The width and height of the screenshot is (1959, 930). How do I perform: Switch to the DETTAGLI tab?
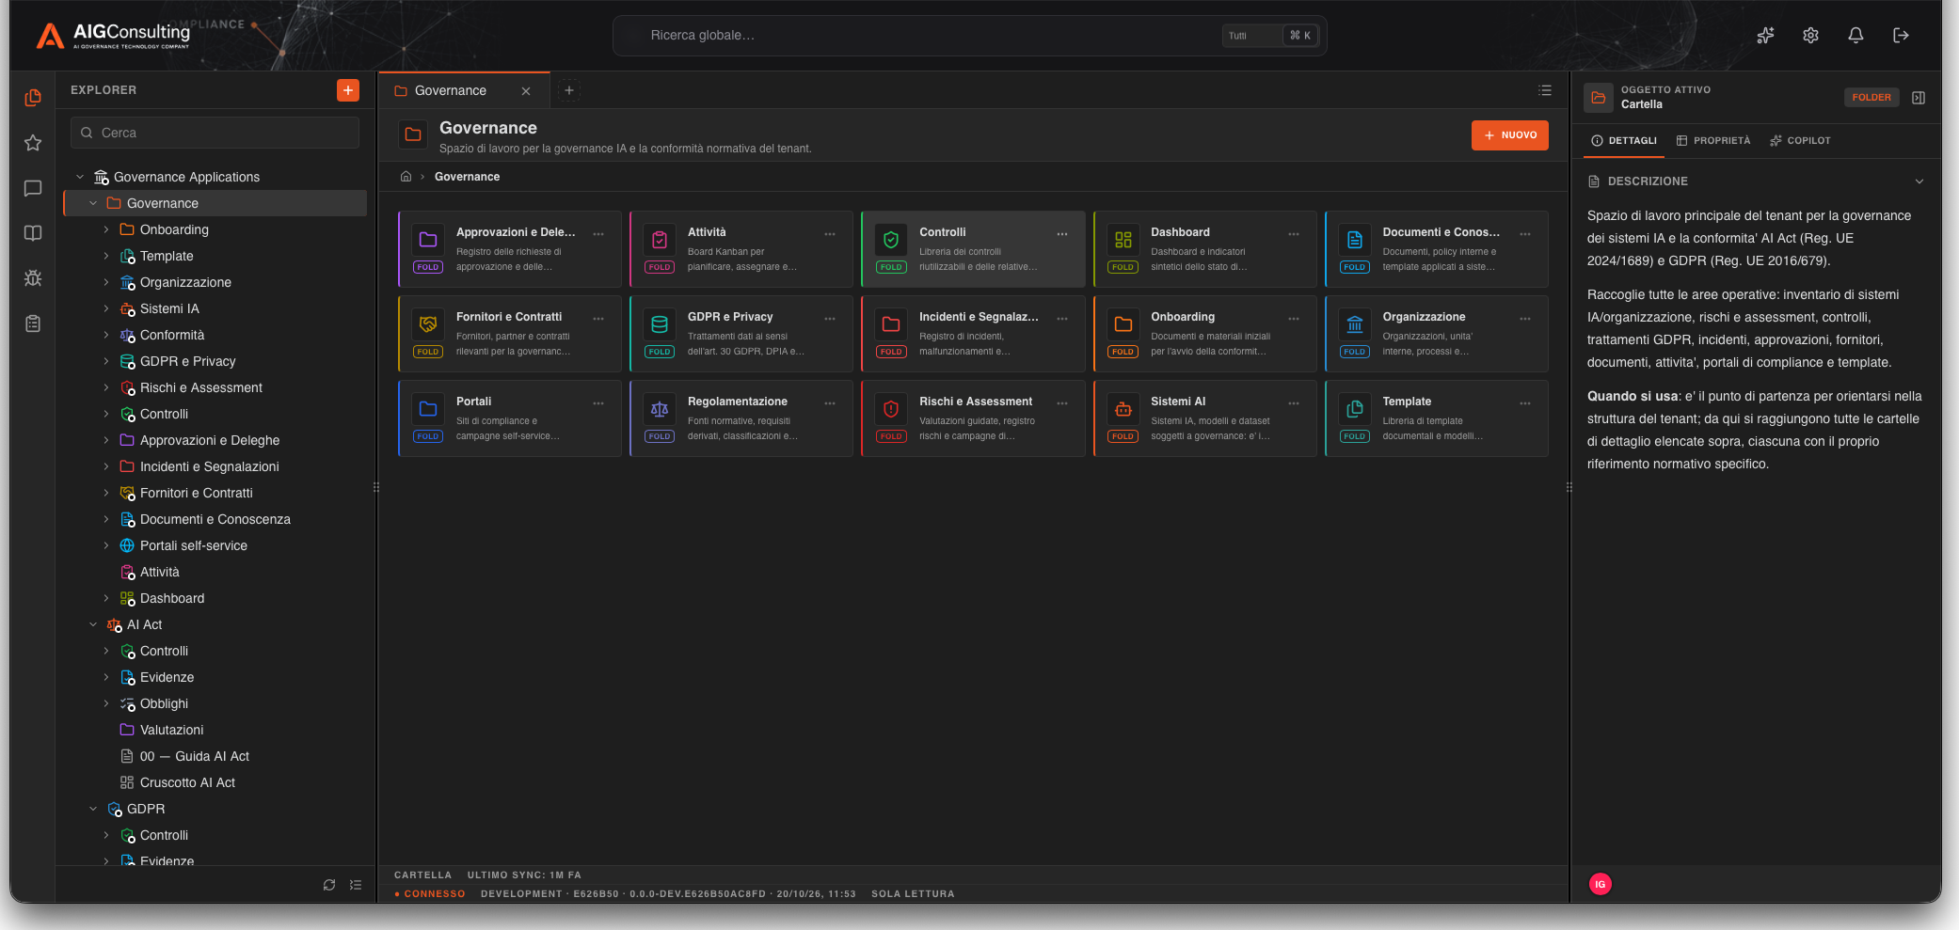tap(1624, 141)
